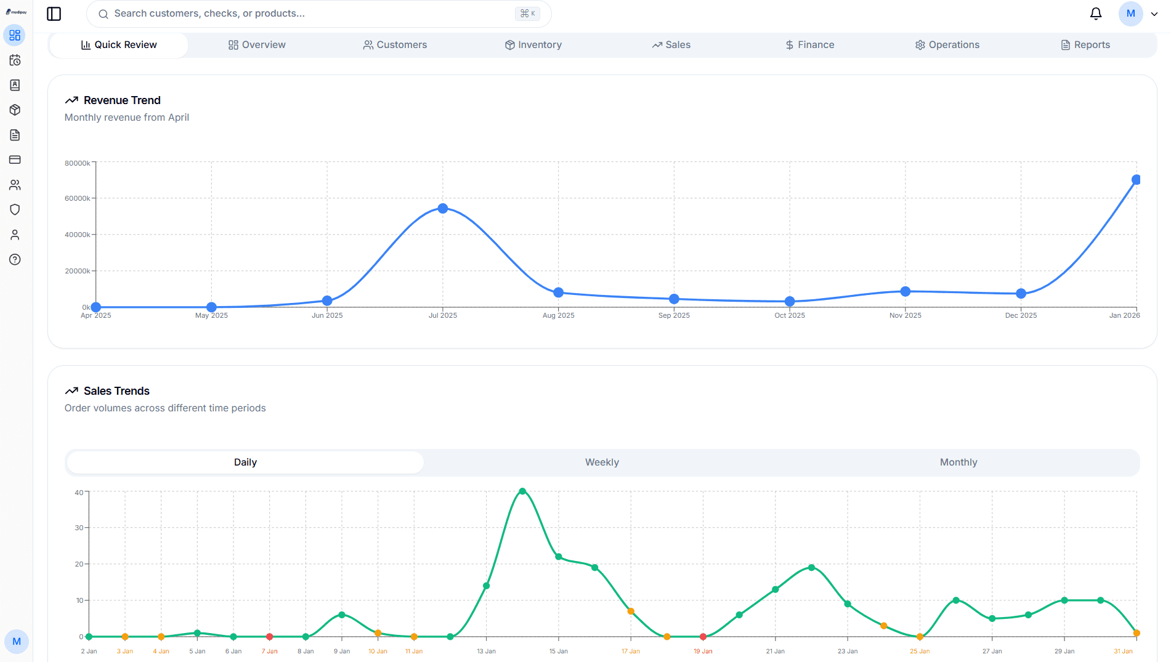The height and width of the screenshot is (662, 1171).
Task: Open the Operations section
Action: (947, 44)
